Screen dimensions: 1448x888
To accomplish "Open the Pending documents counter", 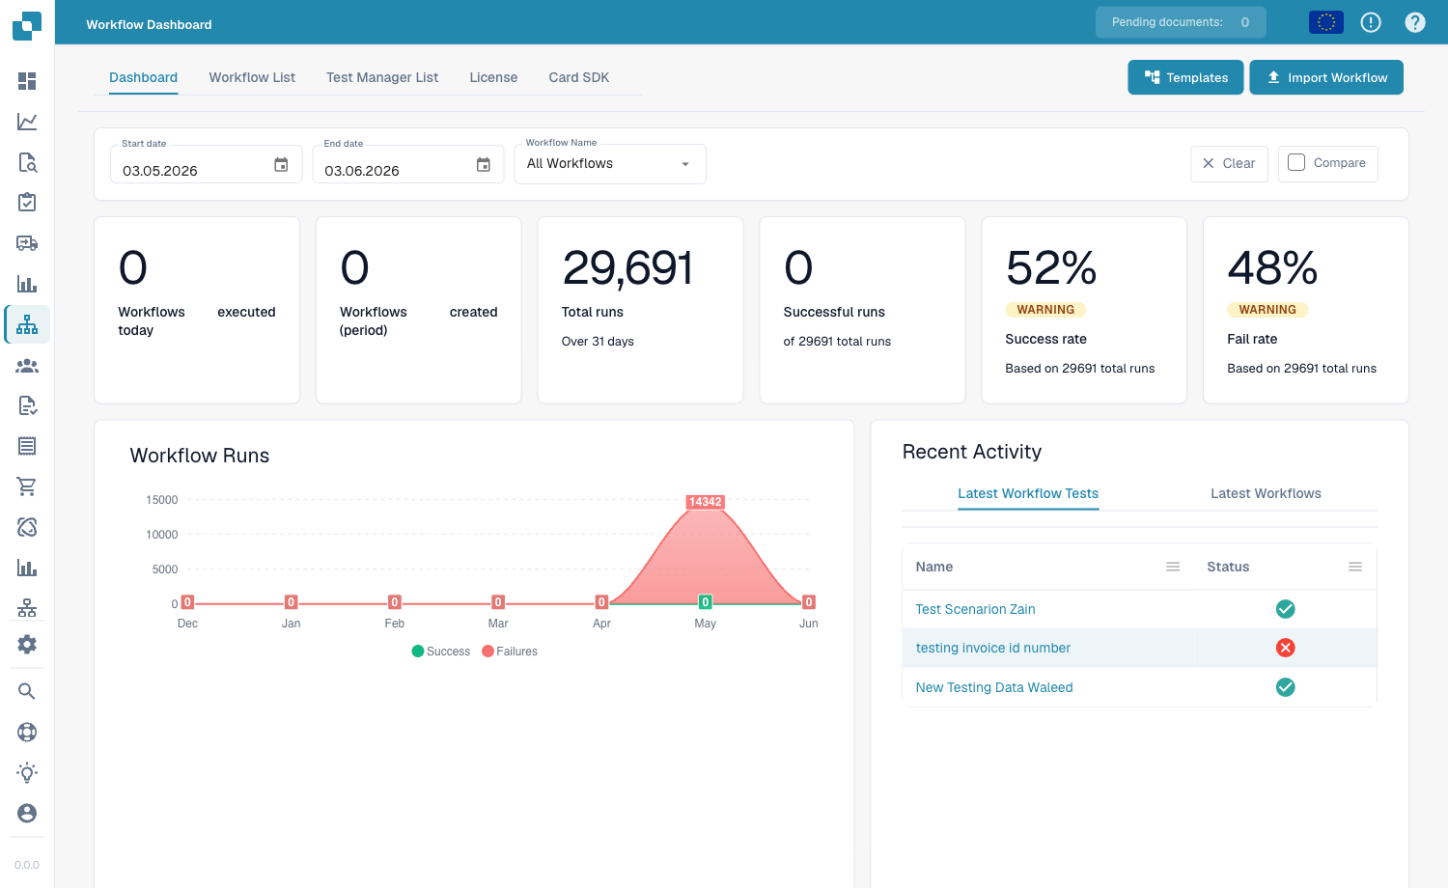I will tap(1181, 22).
